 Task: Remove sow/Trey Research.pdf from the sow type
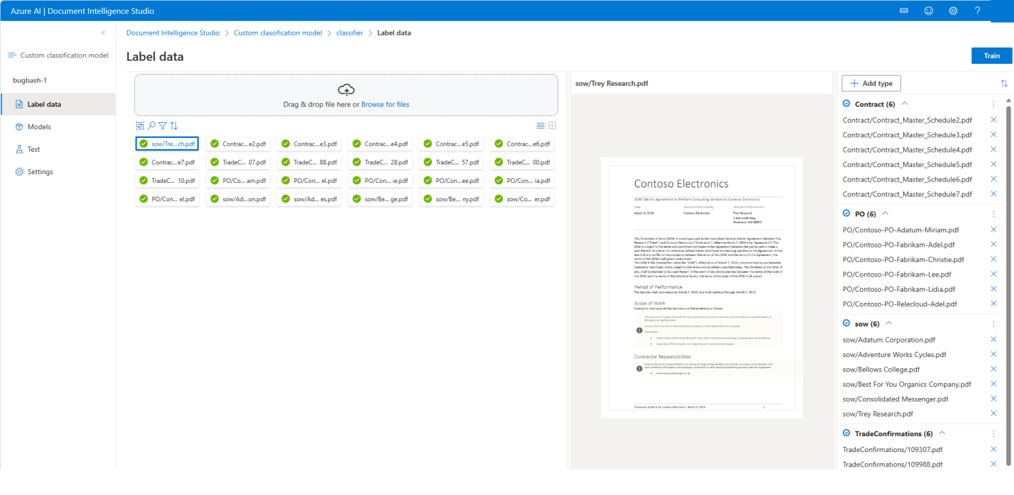(x=994, y=413)
